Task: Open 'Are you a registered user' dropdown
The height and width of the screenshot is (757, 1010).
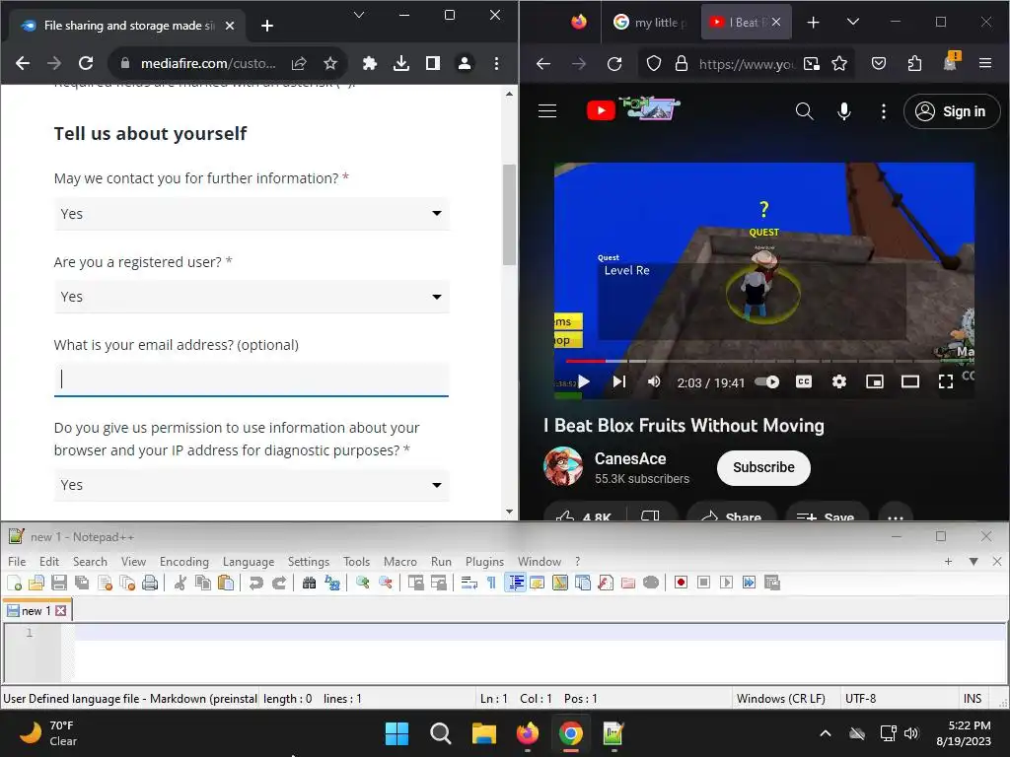Action: click(252, 297)
